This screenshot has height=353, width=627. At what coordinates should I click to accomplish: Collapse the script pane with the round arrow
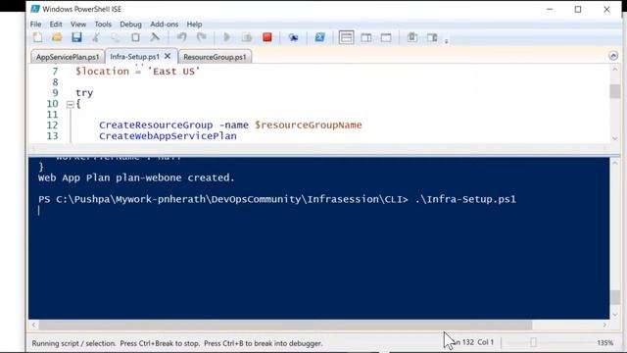tap(613, 56)
